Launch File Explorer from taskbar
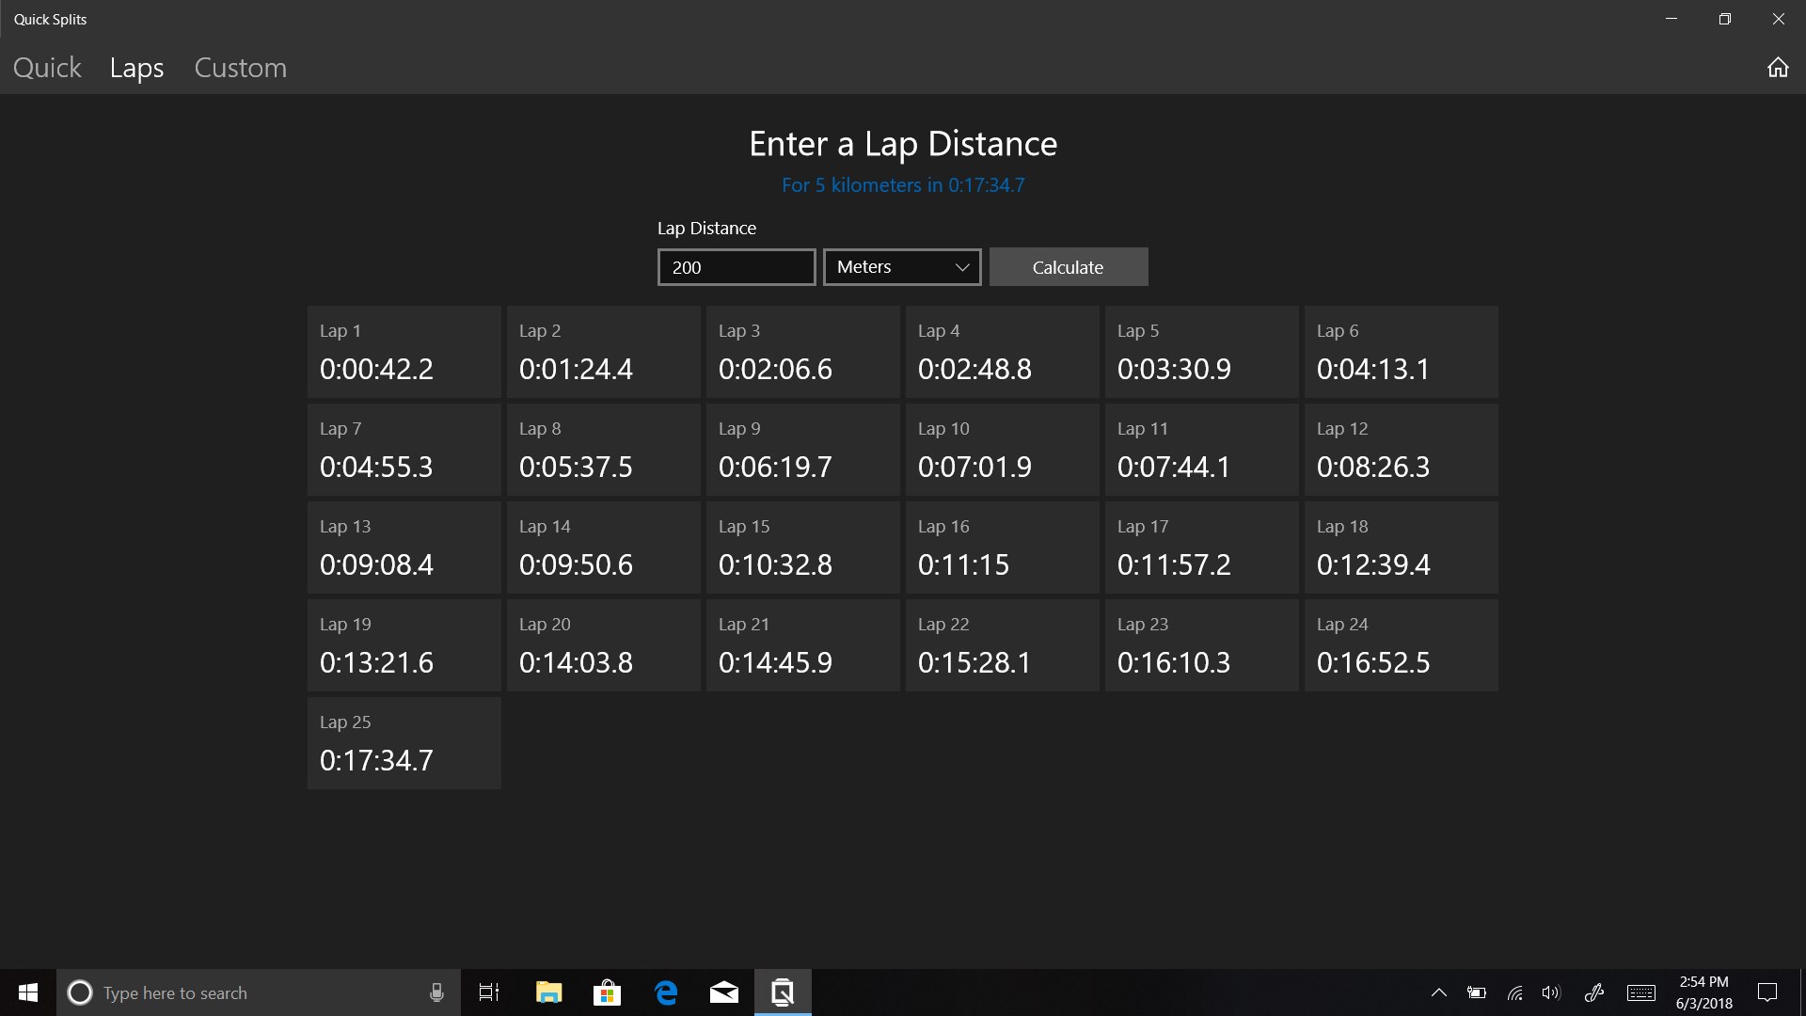This screenshot has width=1806, height=1016. pyautogui.click(x=548, y=992)
